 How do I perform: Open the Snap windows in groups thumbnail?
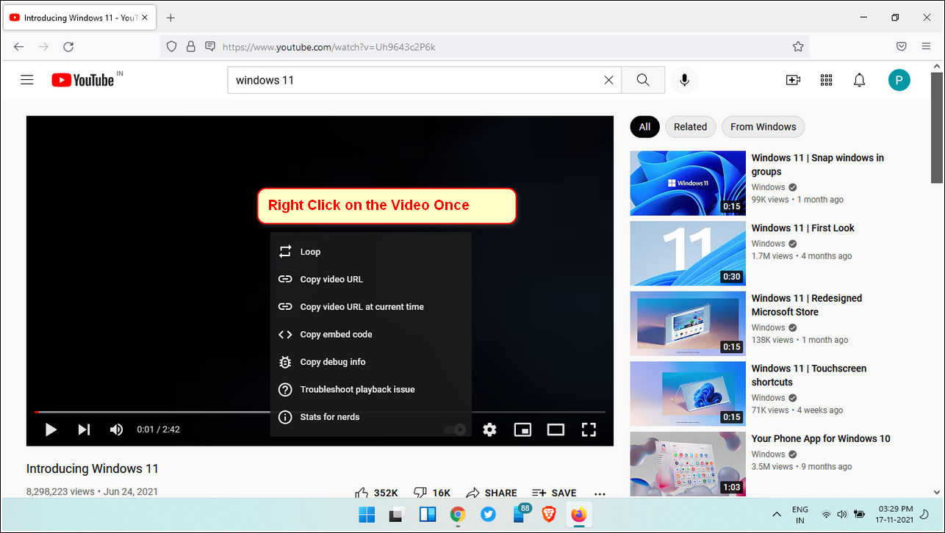click(x=688, y=183)
